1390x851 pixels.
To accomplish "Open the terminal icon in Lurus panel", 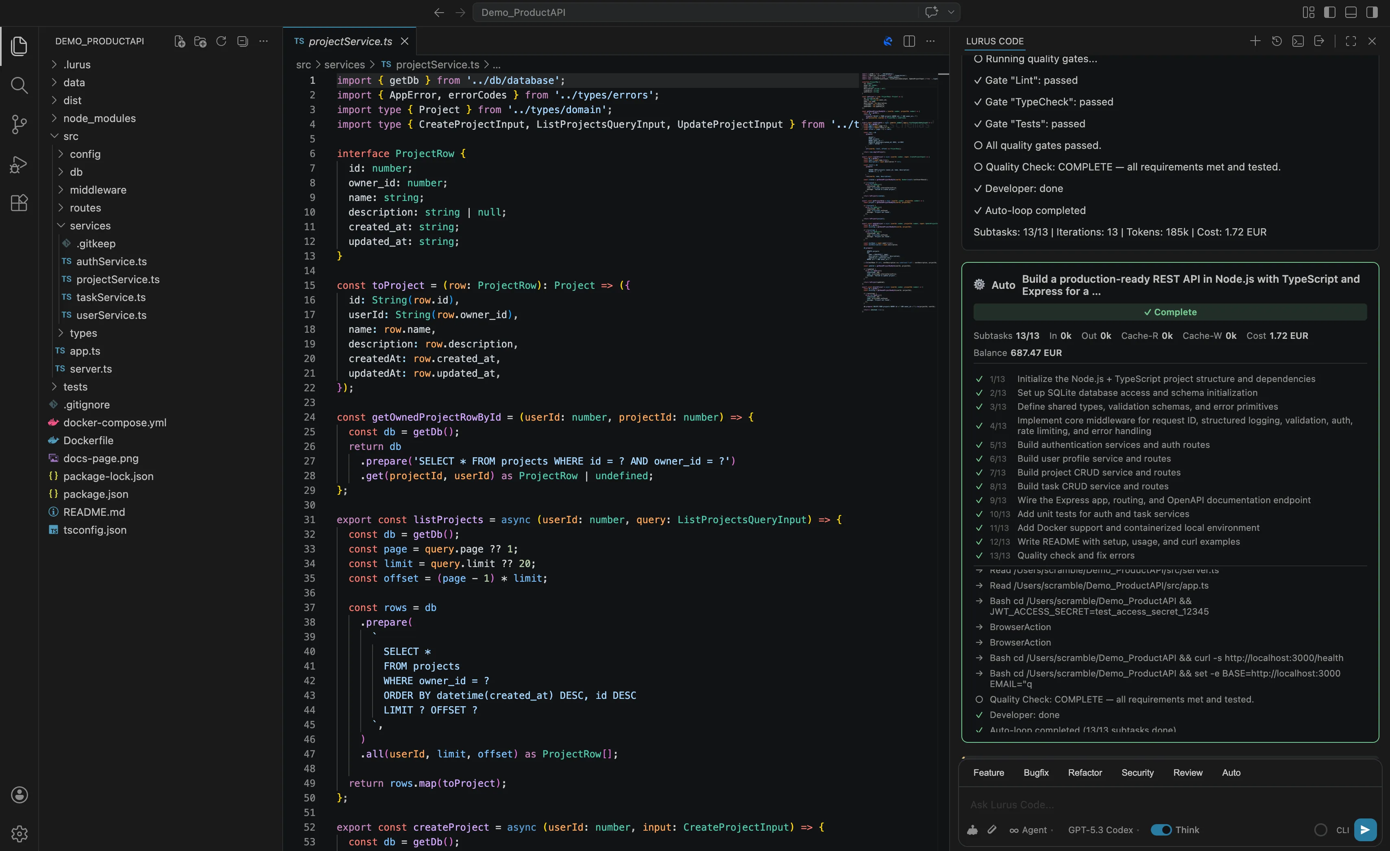I will point(1298,41).
